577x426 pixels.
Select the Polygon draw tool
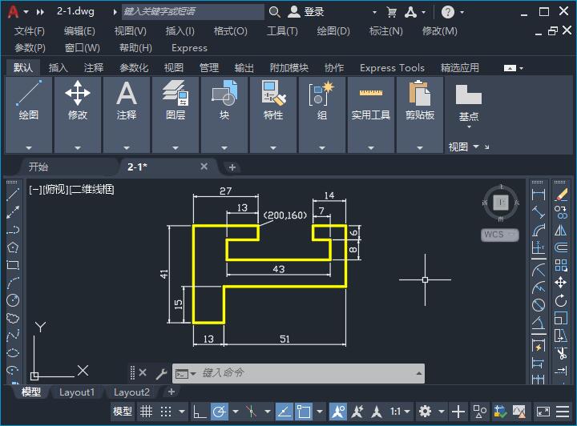point(13,247)
